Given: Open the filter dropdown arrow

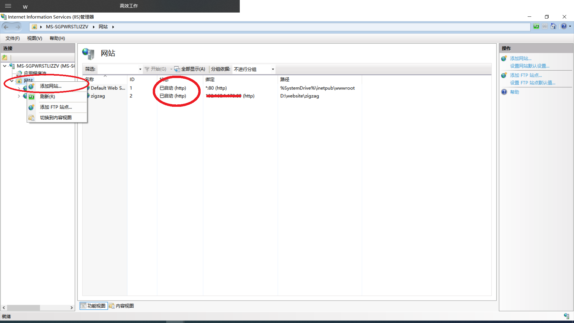Looking at the screenshot, I should click(x=140, y=69).
